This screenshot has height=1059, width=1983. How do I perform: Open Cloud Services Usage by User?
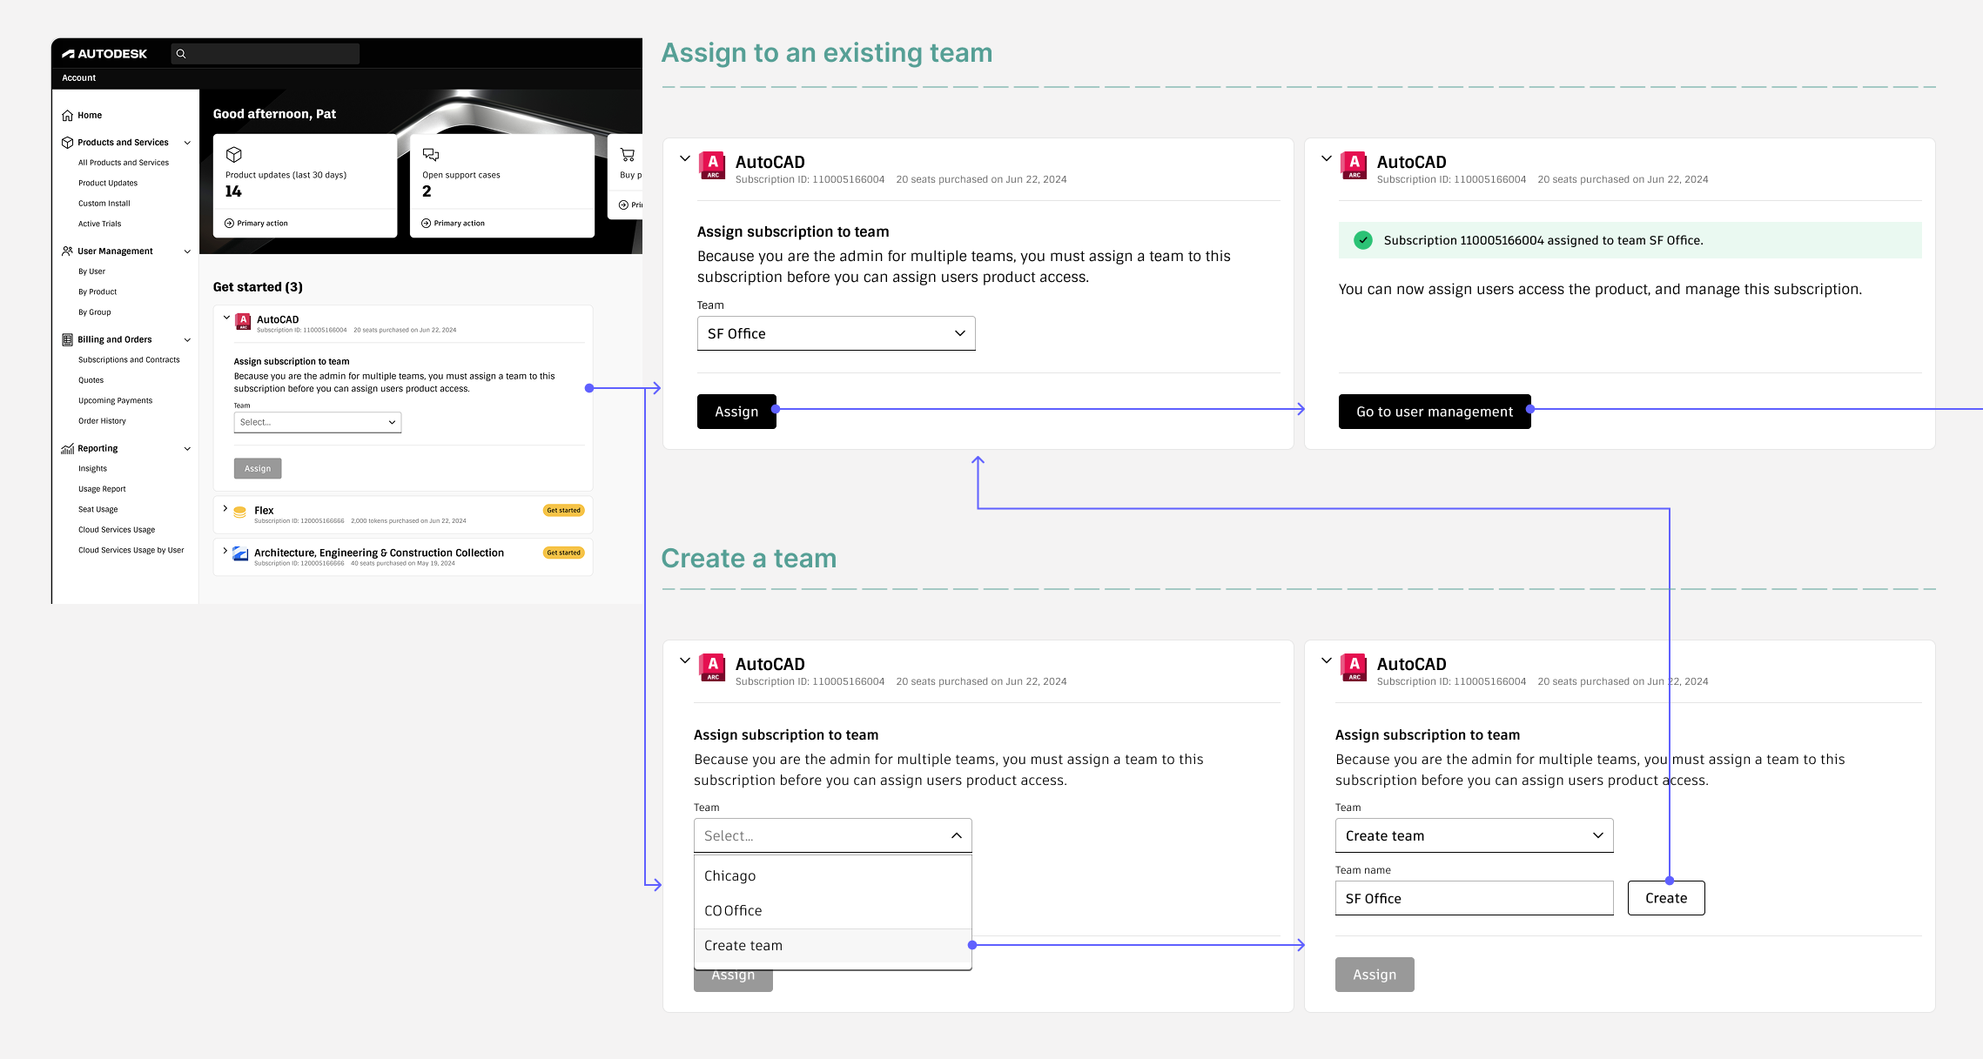[131, 551]
